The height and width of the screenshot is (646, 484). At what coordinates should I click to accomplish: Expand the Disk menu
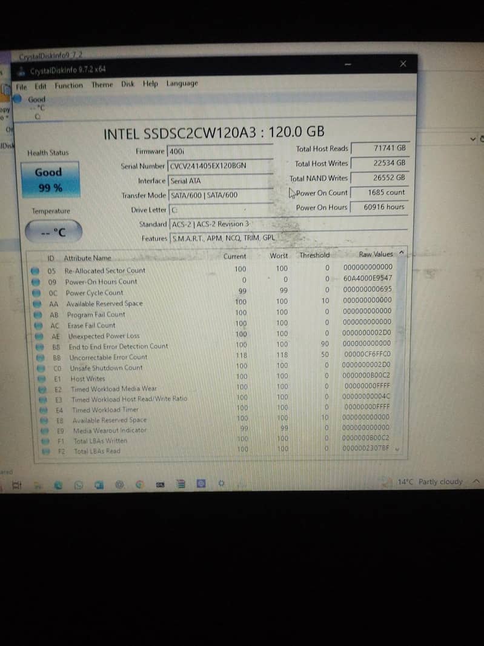[128, 84]
